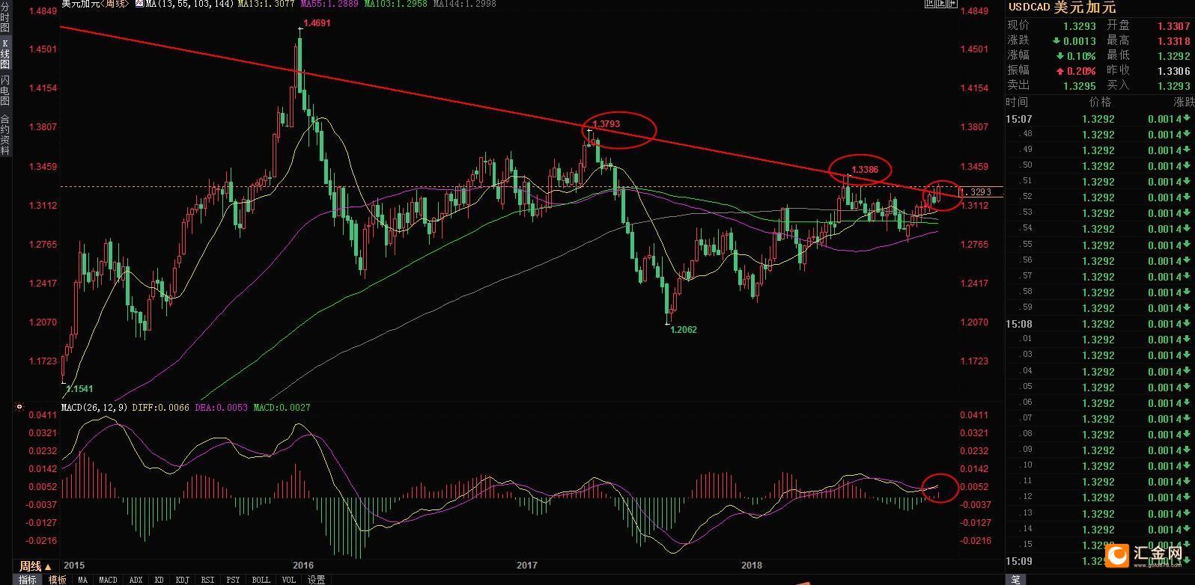Click the 价格 column header

1100,102
